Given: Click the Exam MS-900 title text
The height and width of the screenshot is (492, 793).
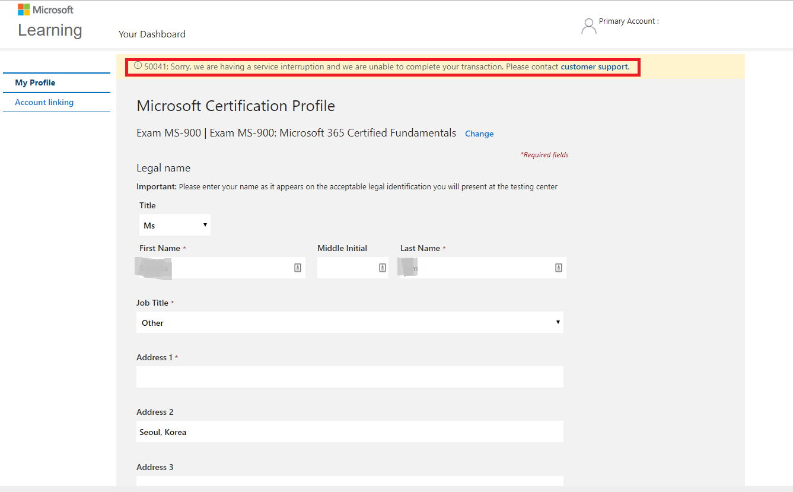Looking at the screenshot, I should 297,133.
